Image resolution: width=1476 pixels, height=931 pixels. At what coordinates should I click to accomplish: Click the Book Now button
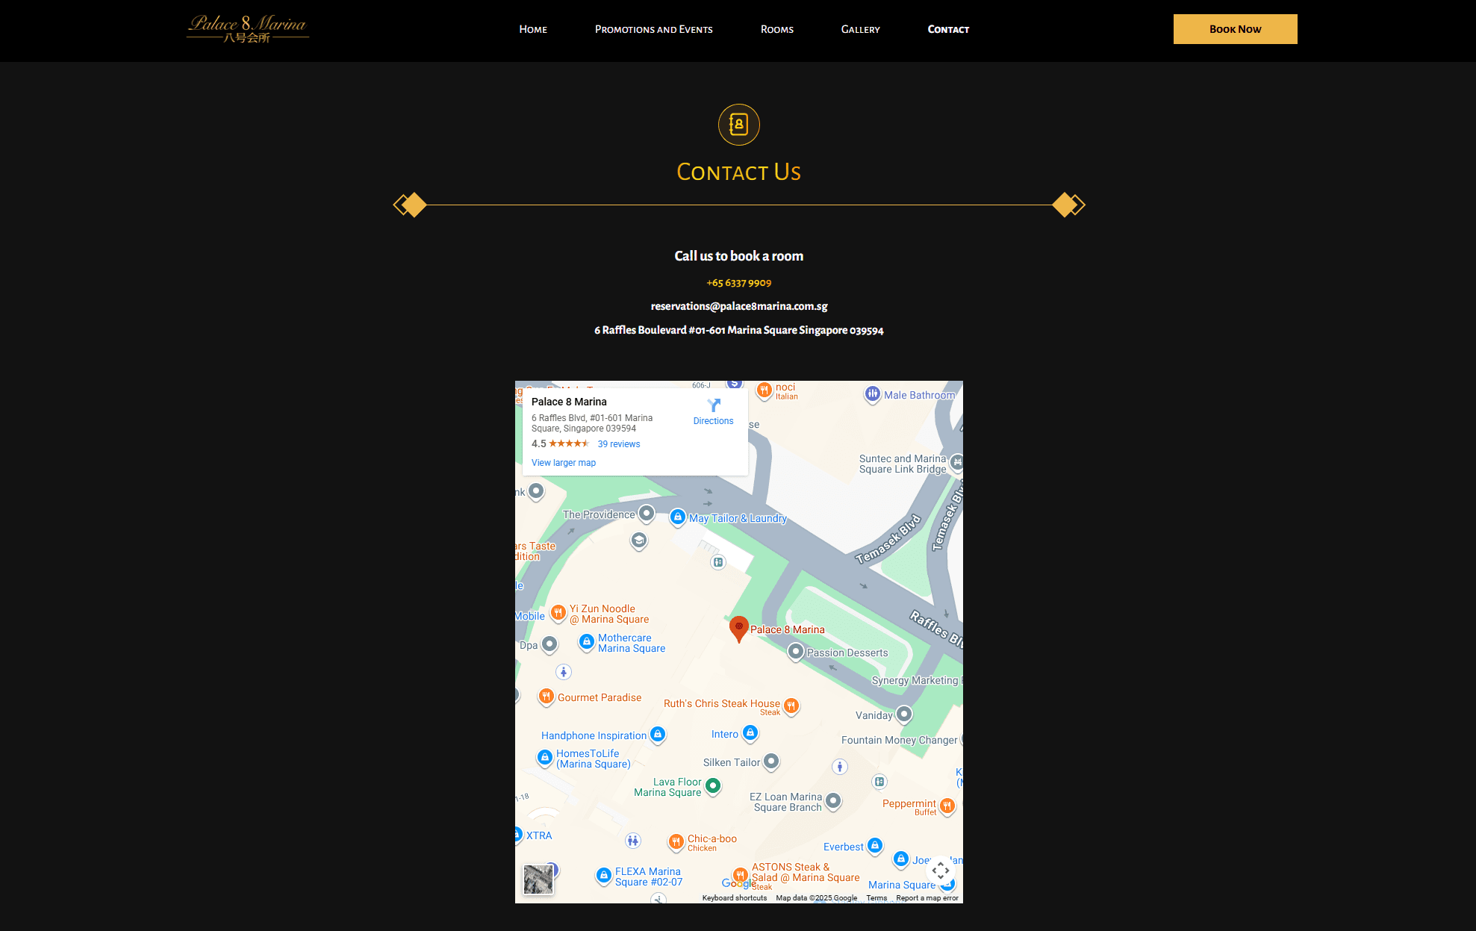click(1235, 29)
